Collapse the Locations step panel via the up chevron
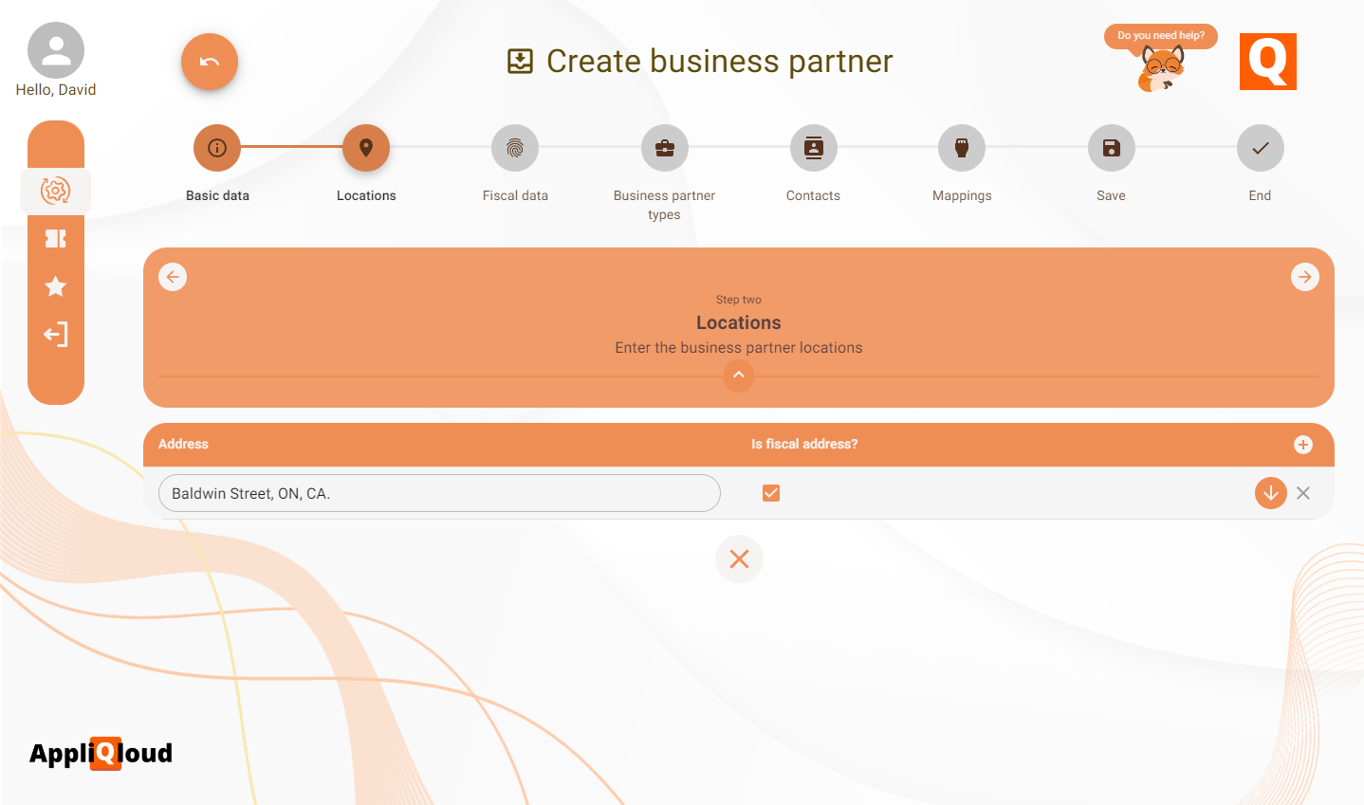This screenshot has height=805, width=1364. point(739,375)
